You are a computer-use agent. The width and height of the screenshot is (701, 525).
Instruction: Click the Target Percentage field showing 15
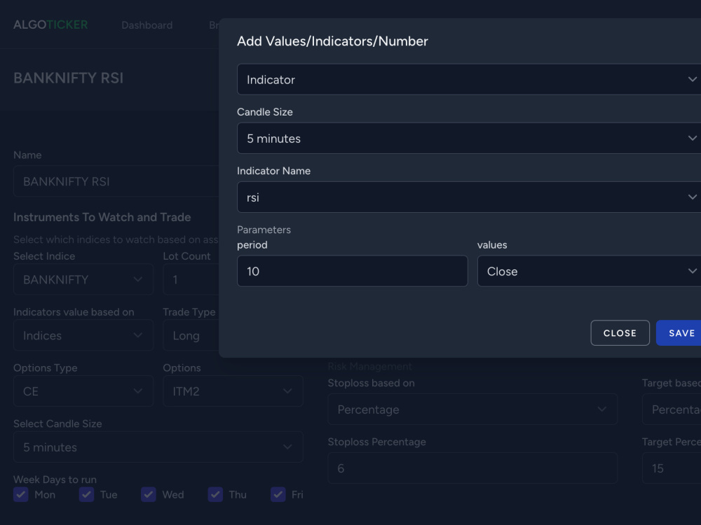click(672, 468)
